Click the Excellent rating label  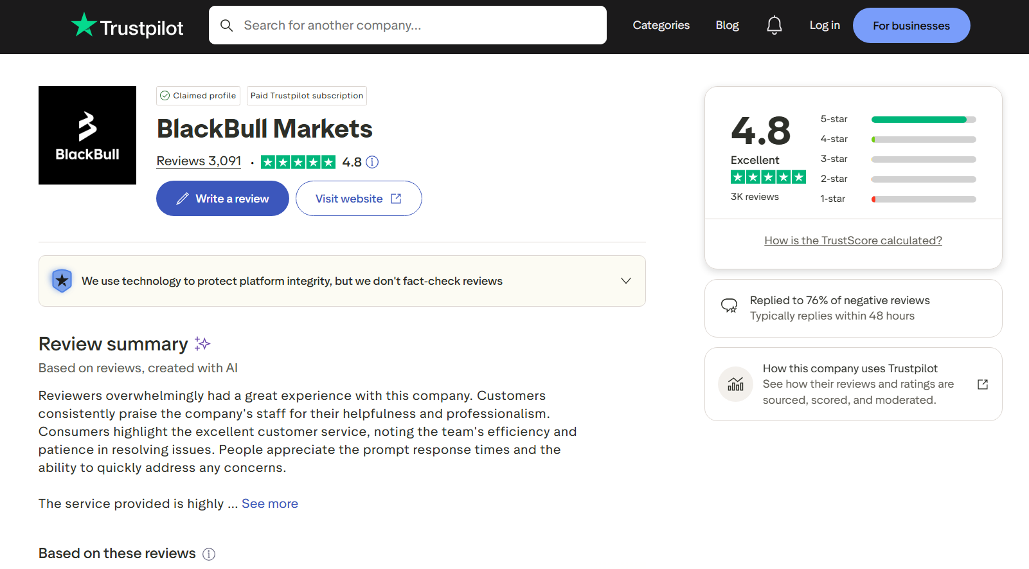(x=755, y=160)
